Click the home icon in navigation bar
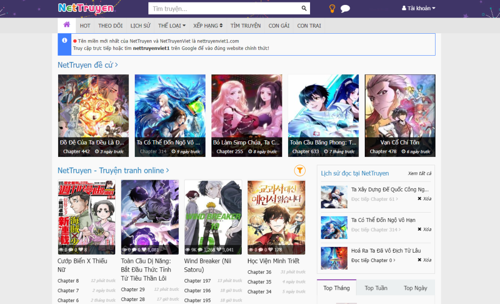The image size is (500, 304). [x=66, y=25]
